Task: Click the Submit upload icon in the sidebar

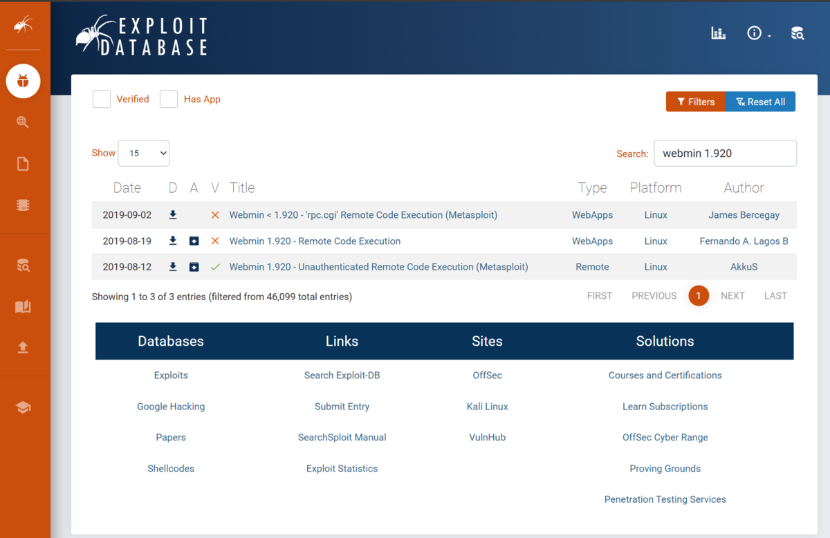Action: pyautogui.click(x=23, y=347)
